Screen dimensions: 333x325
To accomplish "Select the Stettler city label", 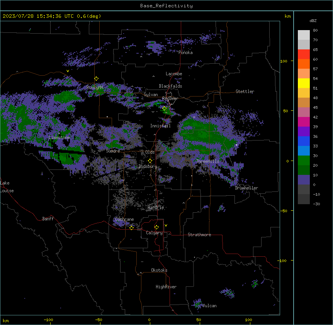I will coord(245,91).
